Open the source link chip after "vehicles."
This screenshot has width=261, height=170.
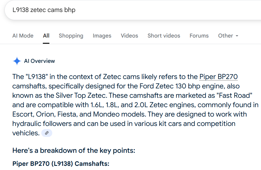coord(47,133)
